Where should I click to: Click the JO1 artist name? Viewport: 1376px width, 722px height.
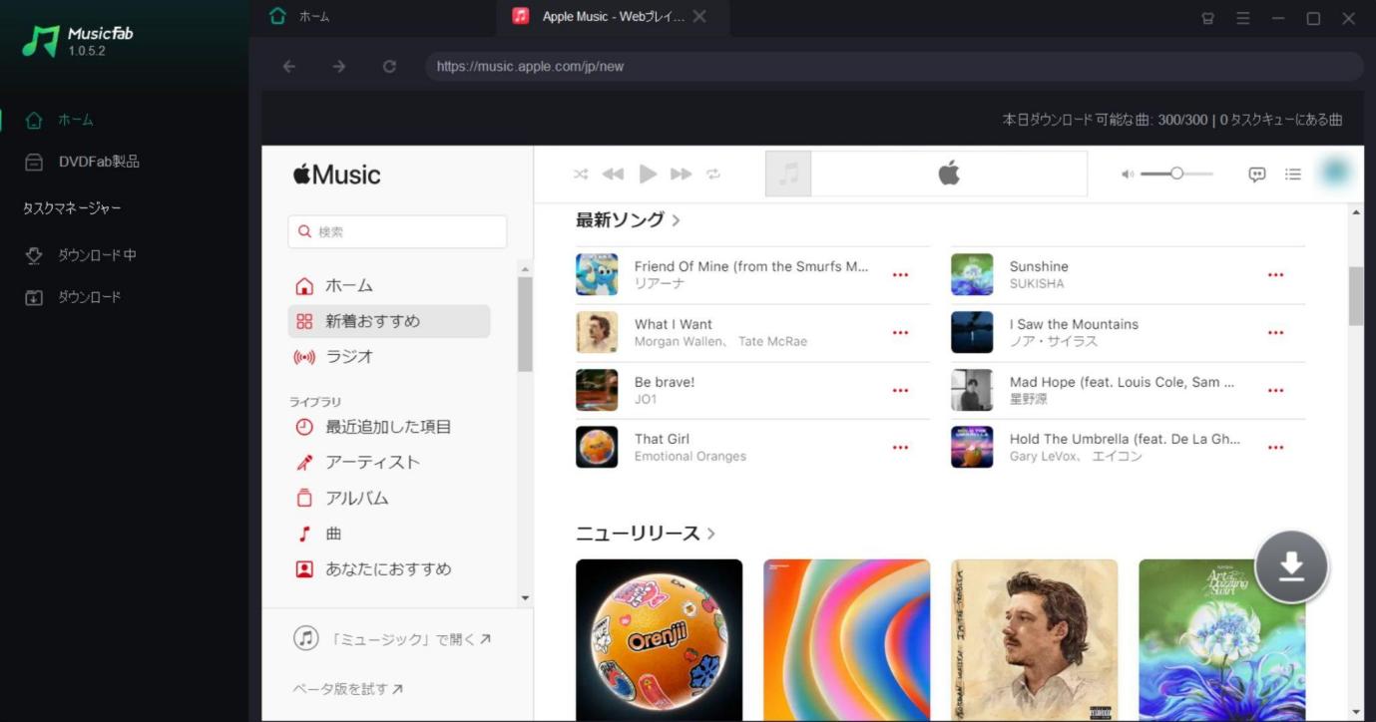point(646,400)
